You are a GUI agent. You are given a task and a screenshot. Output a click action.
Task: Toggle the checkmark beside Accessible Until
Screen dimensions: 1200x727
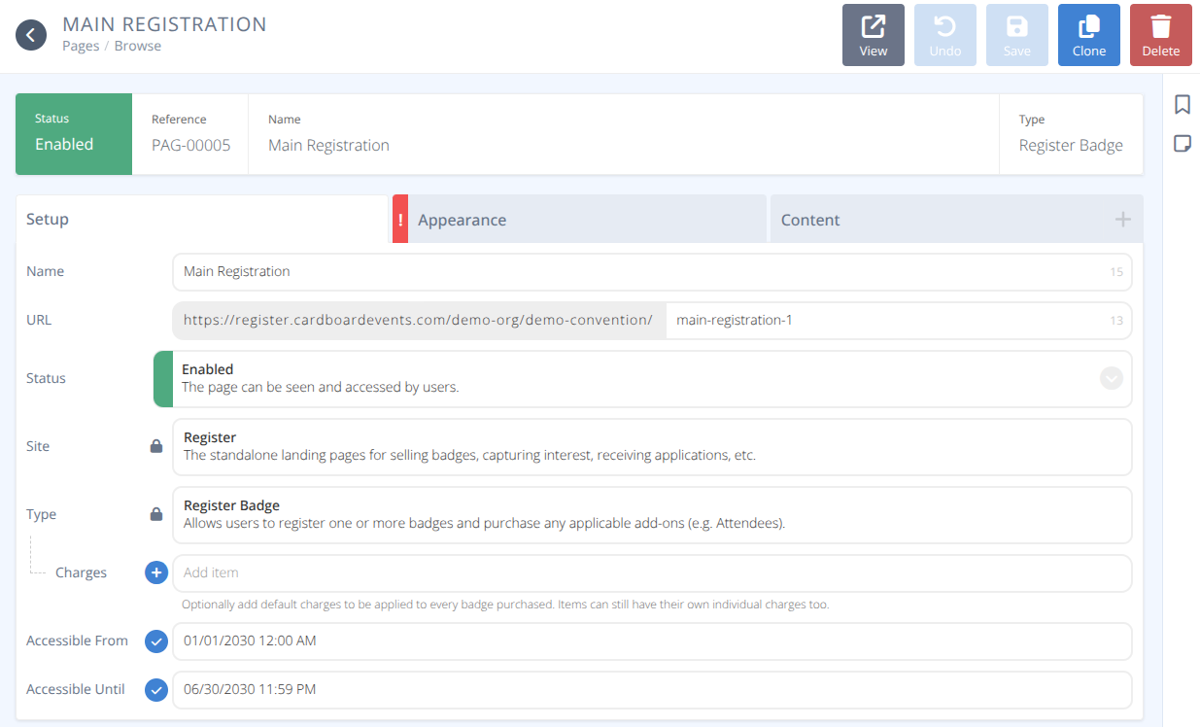click(156, 689)
